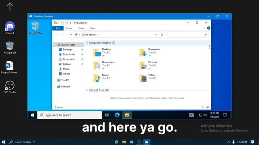Select the host desktop Recycle Bin icon
The height and width of the screenshot is (145, 259).
pos(10,48)
